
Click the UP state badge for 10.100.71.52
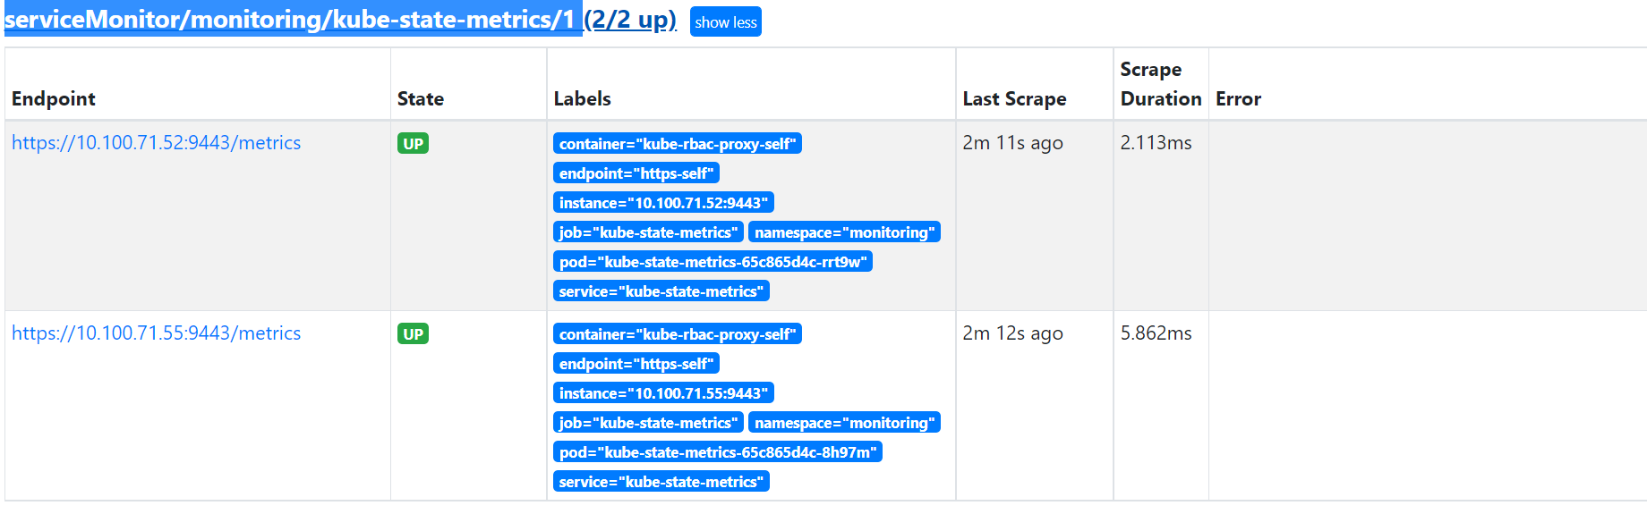coord(413,144)
